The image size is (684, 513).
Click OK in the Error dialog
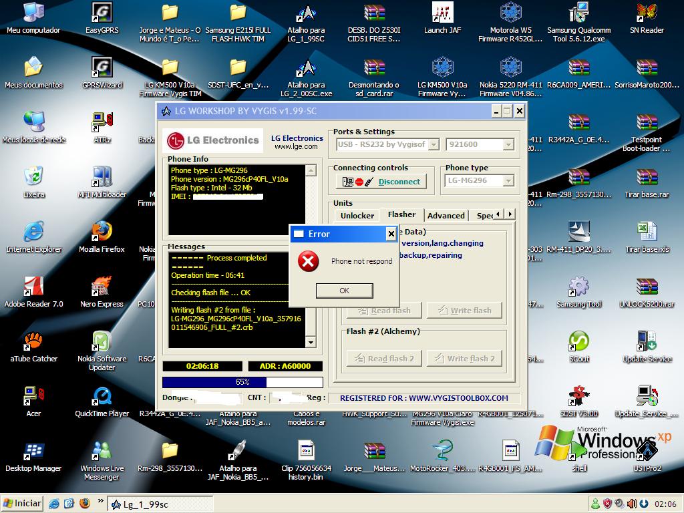point(344,291)
